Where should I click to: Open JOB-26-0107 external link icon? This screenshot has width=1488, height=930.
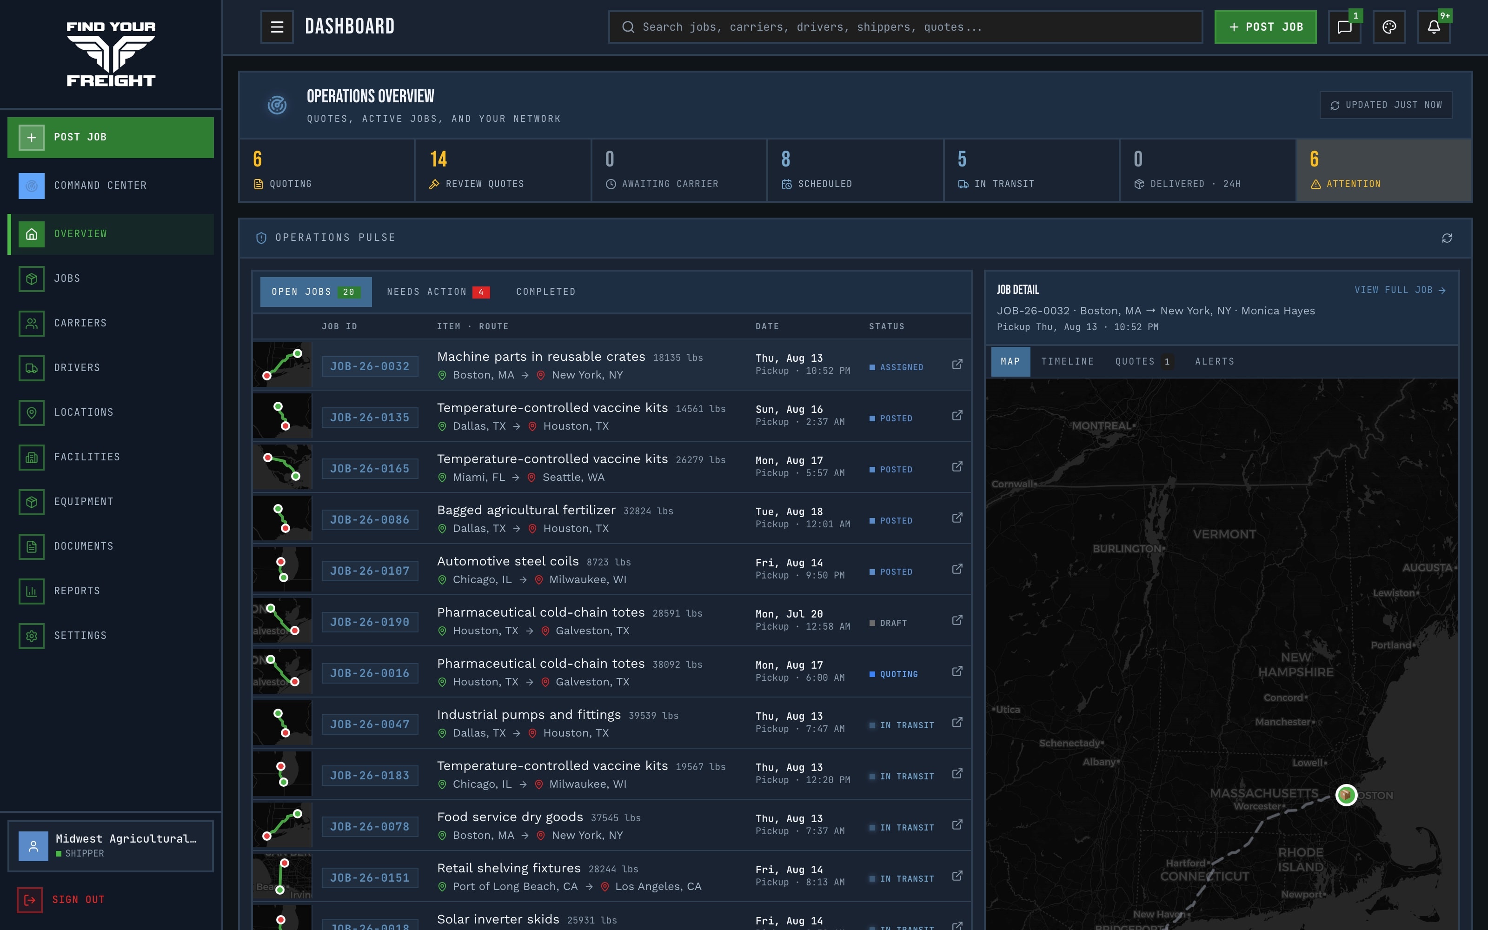[x=957, y=569]
